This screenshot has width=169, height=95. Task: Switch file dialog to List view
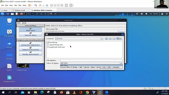[118, 39]
